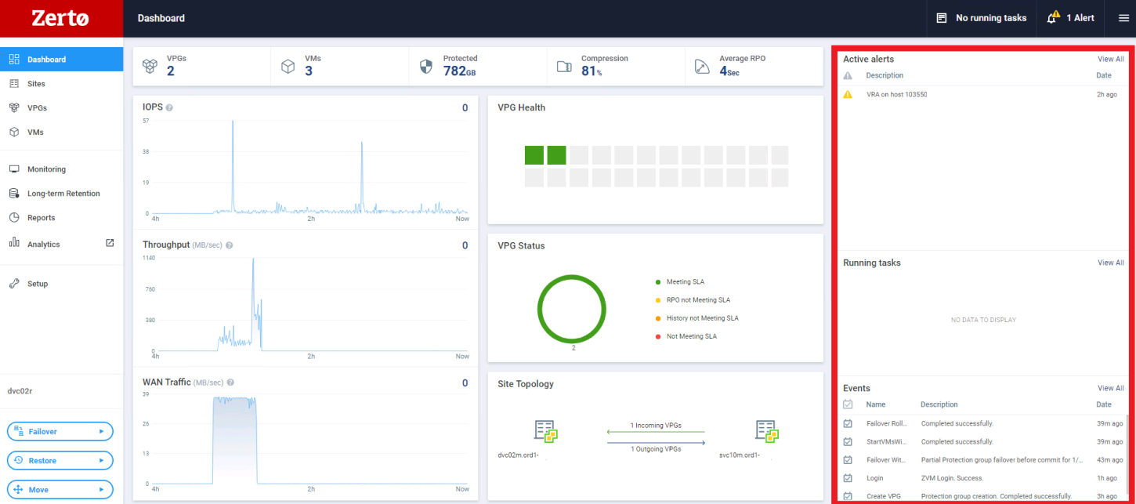
Task: Click the VMs summary card cube icon
Action: (x=288, y=67)
